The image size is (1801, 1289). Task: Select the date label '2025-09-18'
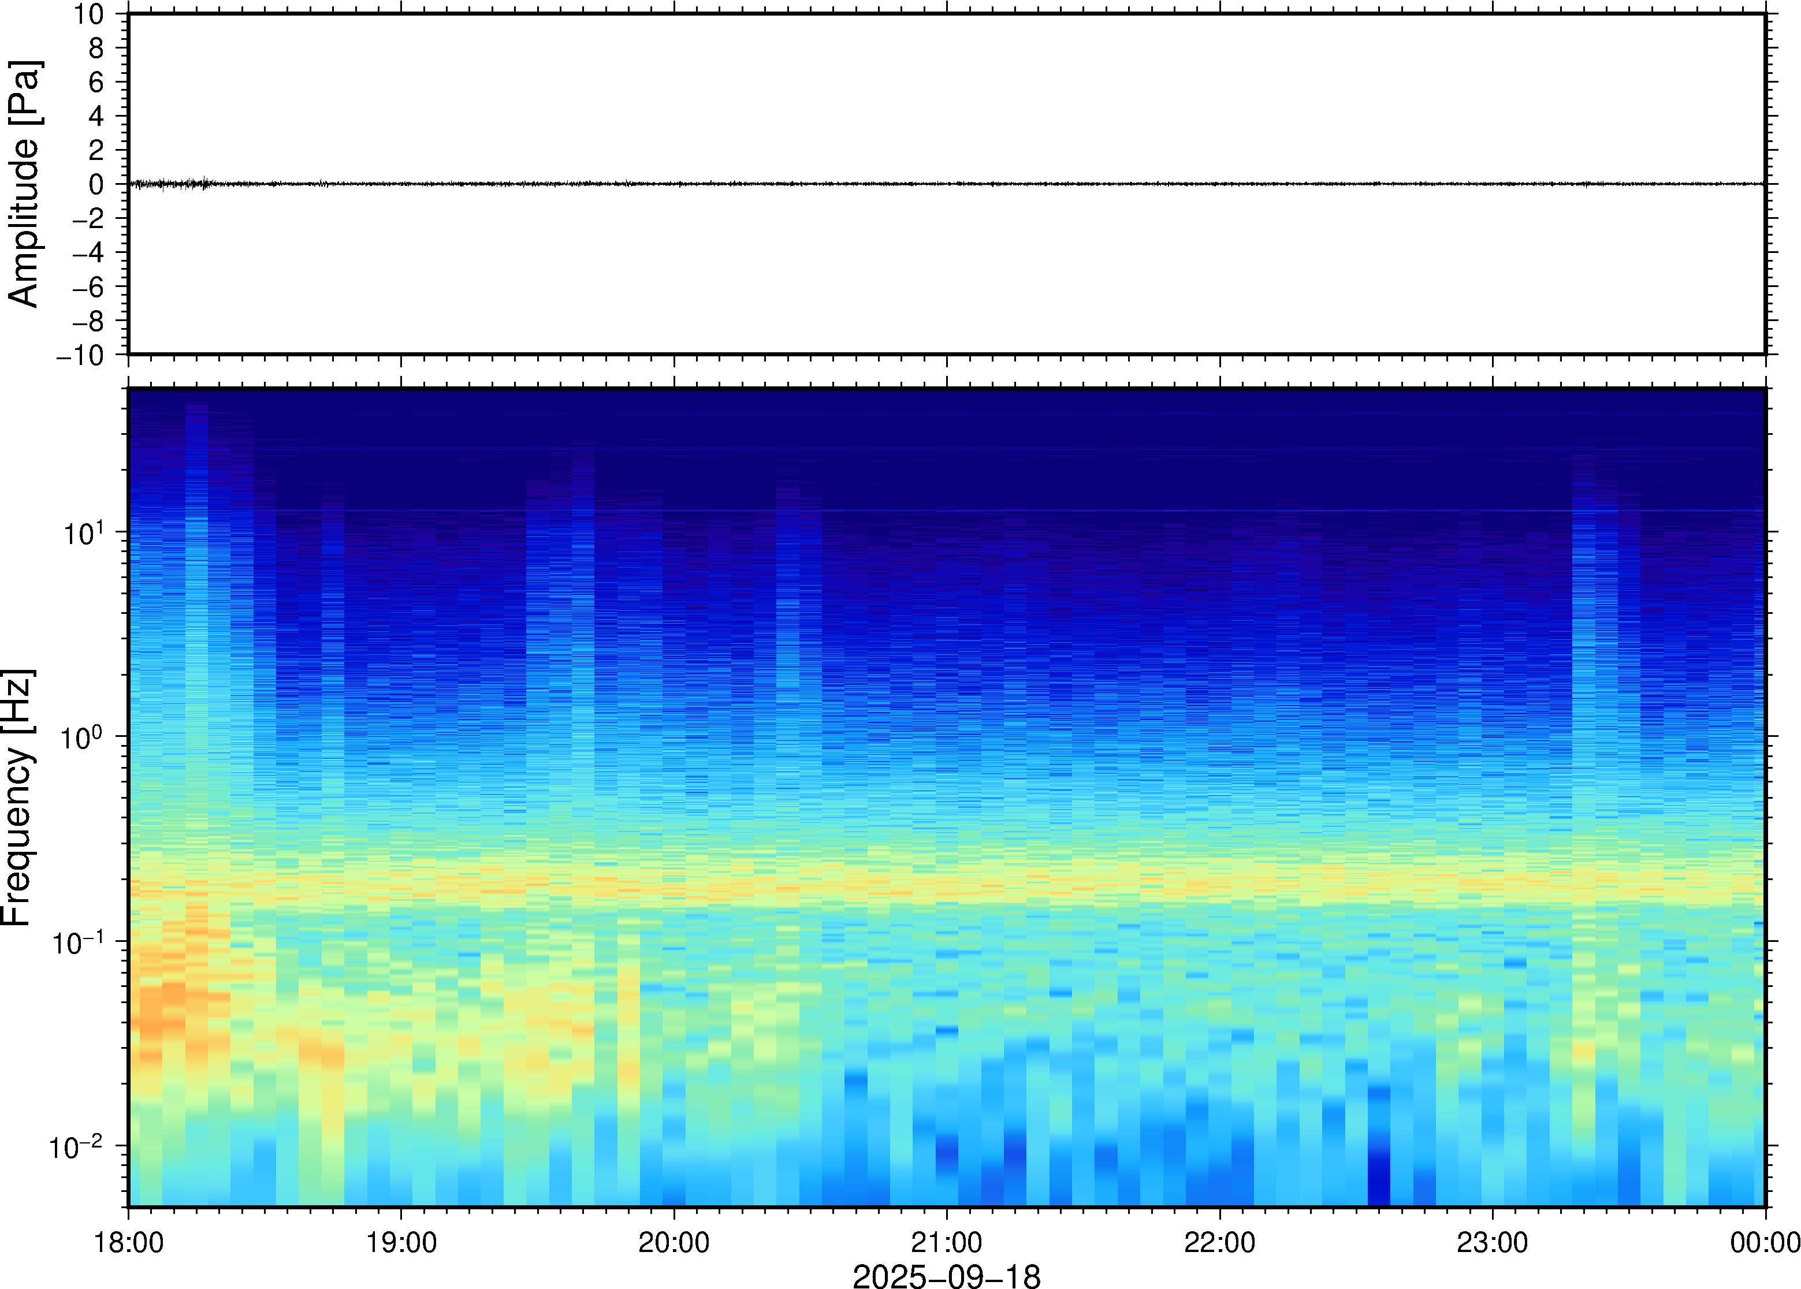946,1276
